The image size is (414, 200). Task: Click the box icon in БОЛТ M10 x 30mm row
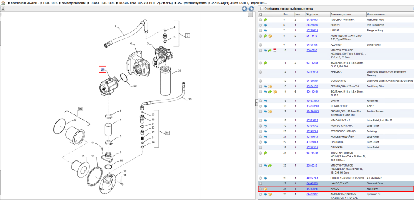[x=274, y=92]
